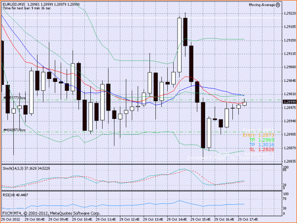Viewport: 297px width, 223px height.
Task: Click the '29 Oct 15:45' time label
Action: pyautogui.click(x=200, y=220)
